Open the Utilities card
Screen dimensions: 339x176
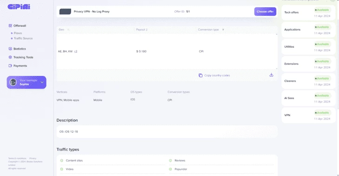click(x=308, y=47)
